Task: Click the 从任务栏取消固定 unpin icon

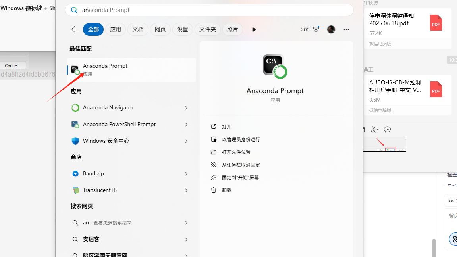Action: [214, 165]
